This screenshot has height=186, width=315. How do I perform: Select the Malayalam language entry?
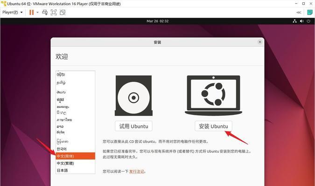pos(75,106)
